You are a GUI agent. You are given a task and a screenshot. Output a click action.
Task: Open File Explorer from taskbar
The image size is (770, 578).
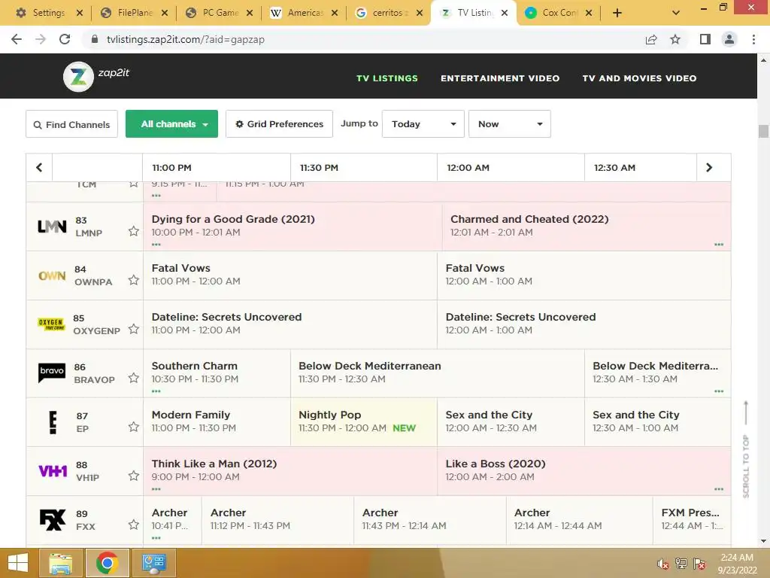pyautogui.click(x=60, y=563)
